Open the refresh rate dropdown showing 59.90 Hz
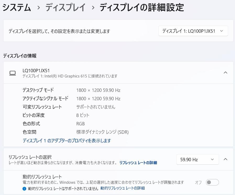The height and width of the screenshot is (195, 235). click(x=198, y=159)
